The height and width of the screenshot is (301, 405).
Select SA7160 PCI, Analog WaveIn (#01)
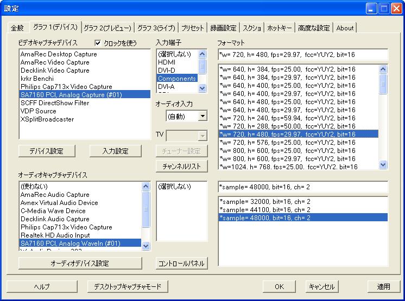tap(80, 243)
